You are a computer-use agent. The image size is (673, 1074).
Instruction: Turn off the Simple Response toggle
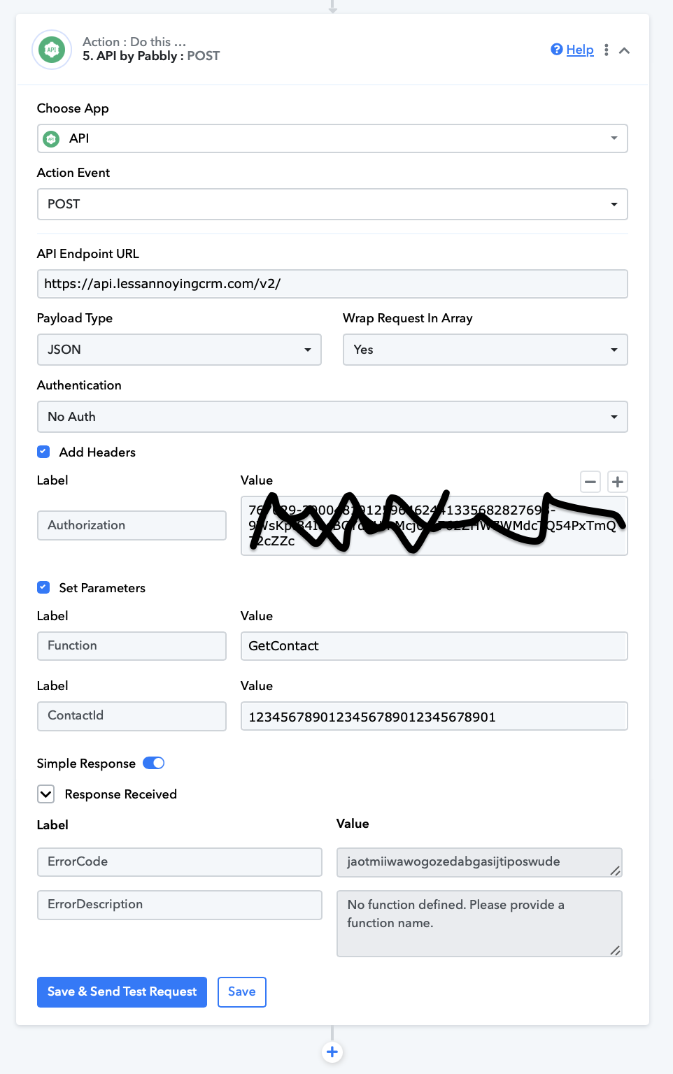[154, 763]
